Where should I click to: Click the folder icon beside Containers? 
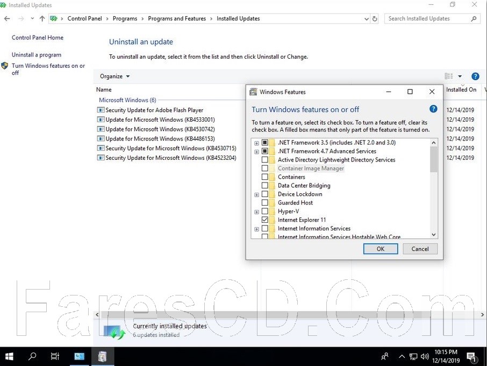tap(272, 177)
